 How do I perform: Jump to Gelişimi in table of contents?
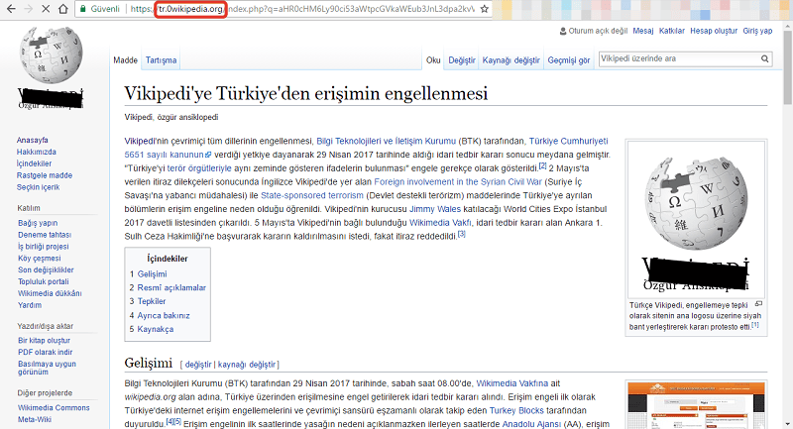(x=152, y=273)
